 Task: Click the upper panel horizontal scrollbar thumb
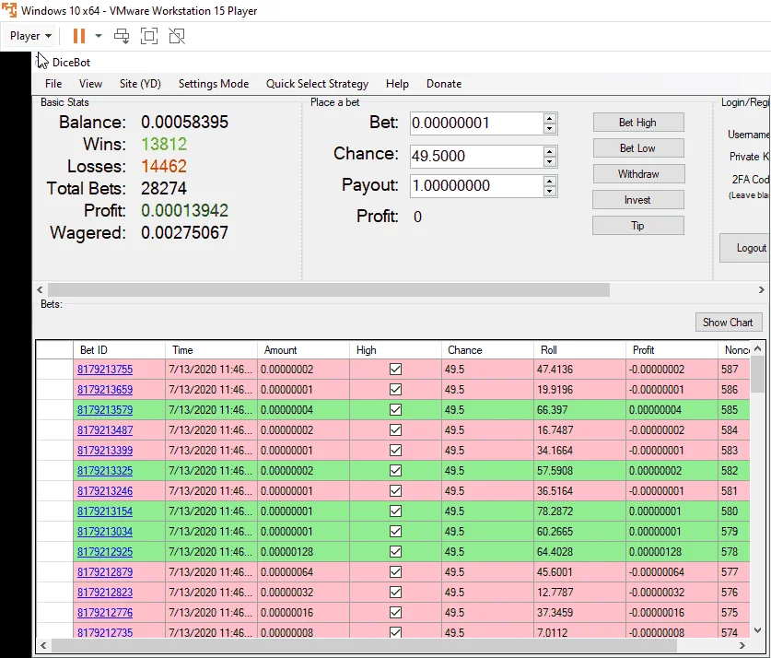(x=329, y=290)
